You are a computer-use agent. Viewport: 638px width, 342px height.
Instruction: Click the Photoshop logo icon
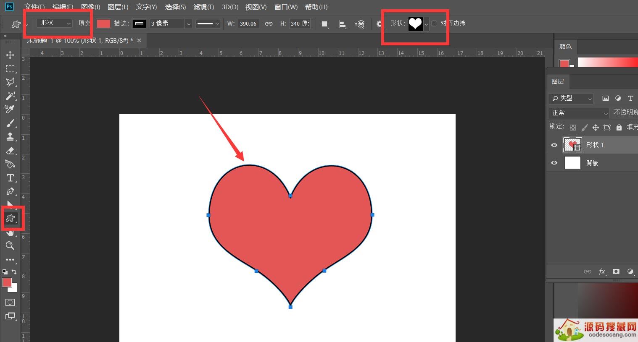[9, 7]
